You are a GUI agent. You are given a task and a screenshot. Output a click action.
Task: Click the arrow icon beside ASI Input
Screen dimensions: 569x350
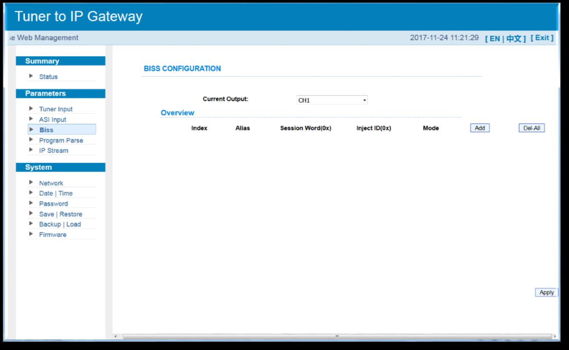[31, 119]
